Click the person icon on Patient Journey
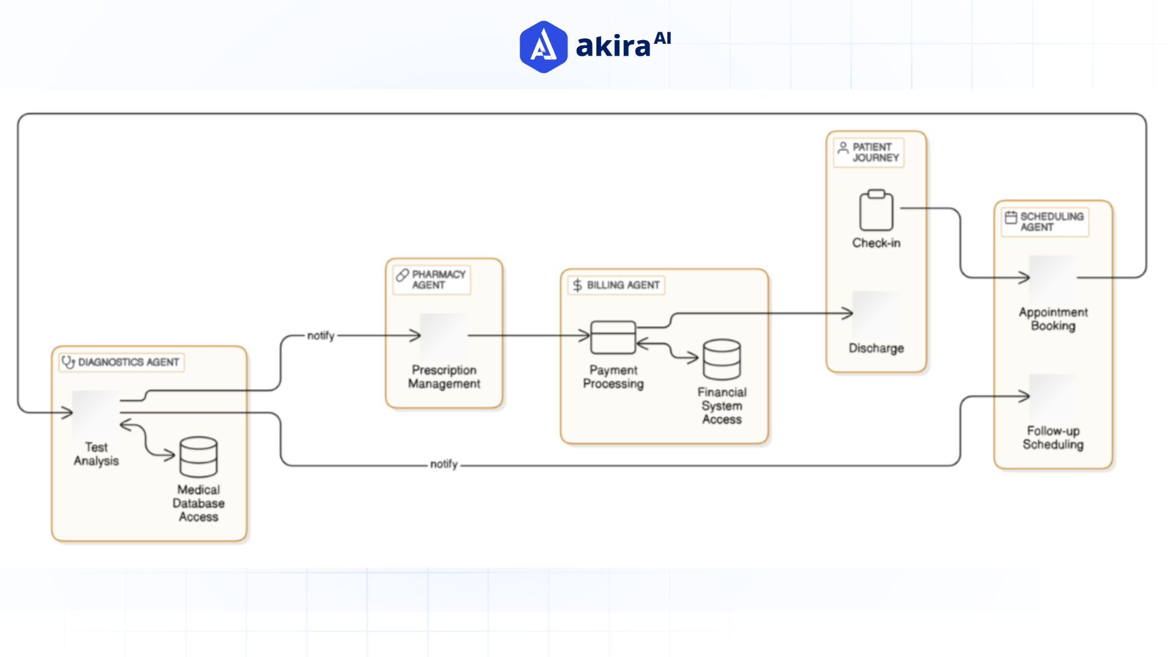1168x657 pixels. click(x=843, y=147)
